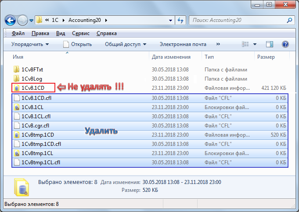The height and width of the screenshot is (212, 299).
Task: Select the file name 1Cv8.1CL
Action: point(32,107)
